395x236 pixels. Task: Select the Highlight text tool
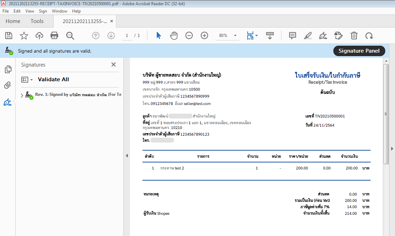(x=308, y=36)
